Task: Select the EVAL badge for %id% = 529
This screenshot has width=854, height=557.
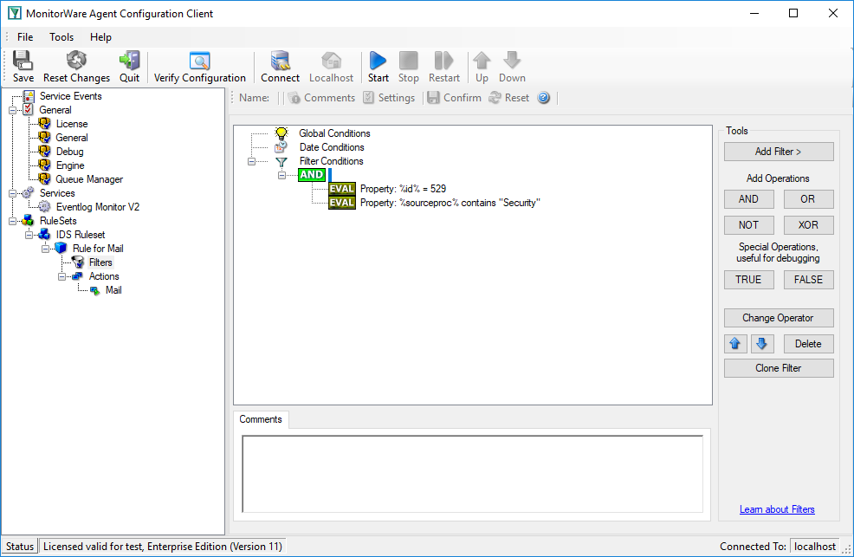Action: (342, 189)
